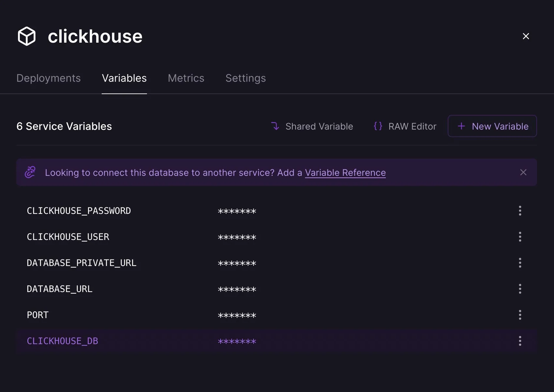Switch to the Variables tab
554x392 pixels.
(x=124, y=78)
